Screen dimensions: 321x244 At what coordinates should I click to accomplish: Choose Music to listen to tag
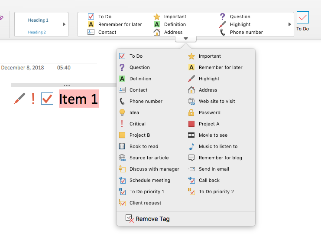(x=213, y=146)
